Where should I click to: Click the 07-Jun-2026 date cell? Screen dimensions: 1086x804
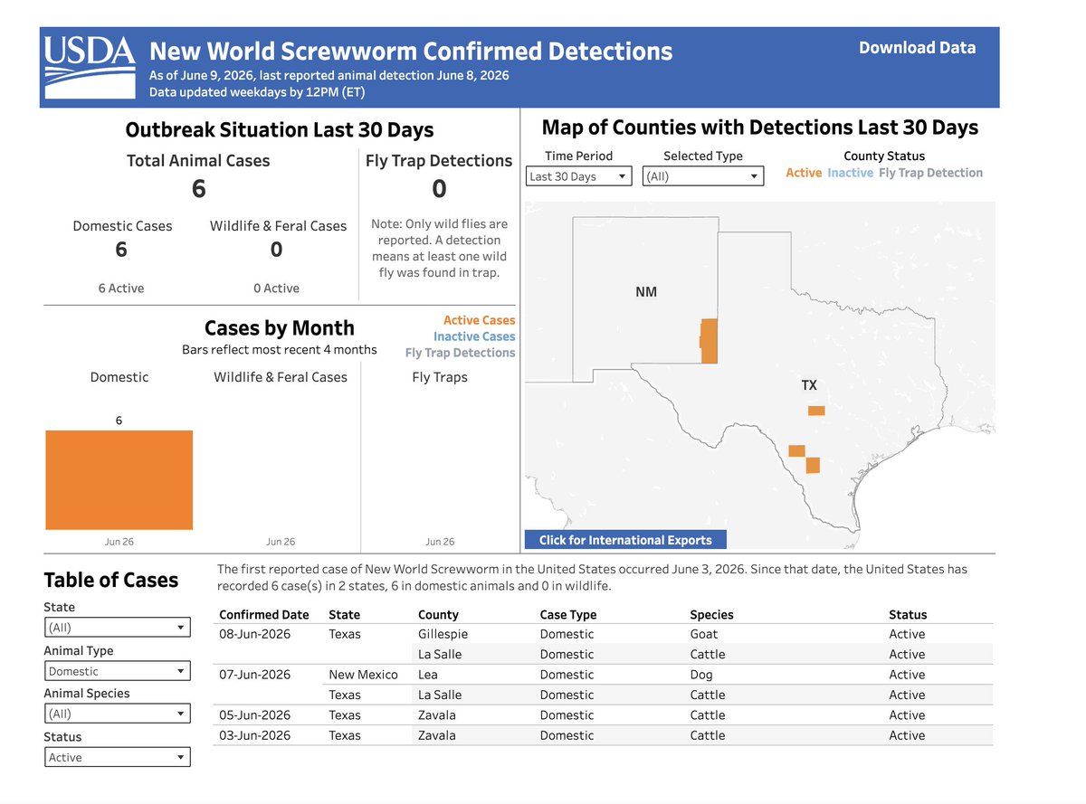tap(255, 675)
